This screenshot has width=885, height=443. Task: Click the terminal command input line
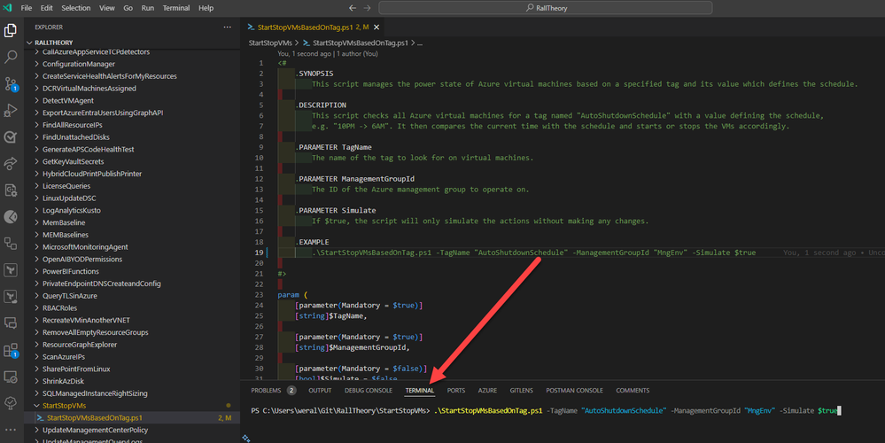546,411
